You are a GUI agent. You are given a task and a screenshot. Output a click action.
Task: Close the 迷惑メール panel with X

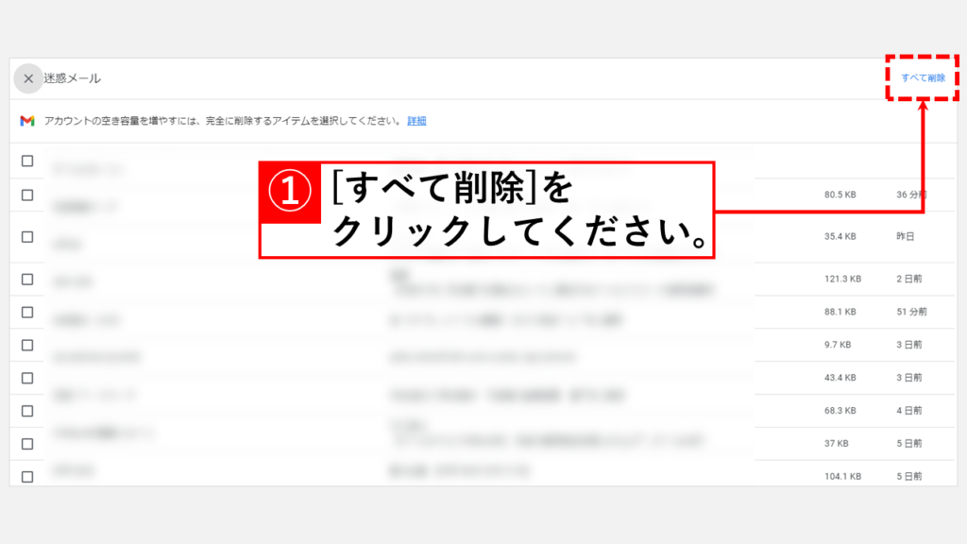click(x=28, y=78)
